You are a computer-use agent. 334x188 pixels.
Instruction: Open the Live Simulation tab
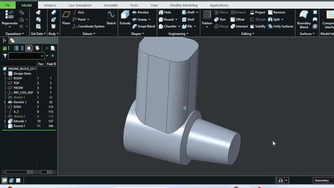click(x=80, y=5)
